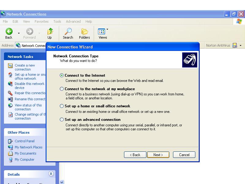Select the Connect to the Internet option
The image size is (245, 184).
click(62, 75)
